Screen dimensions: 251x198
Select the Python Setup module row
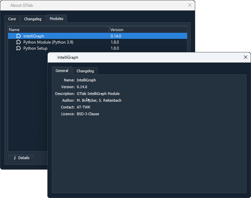click(97, 48)
